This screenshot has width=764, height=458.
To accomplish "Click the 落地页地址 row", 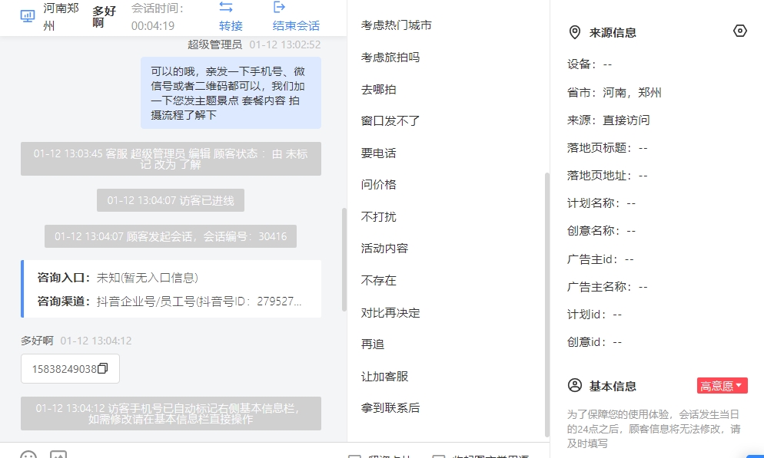I will pos(608,176).
